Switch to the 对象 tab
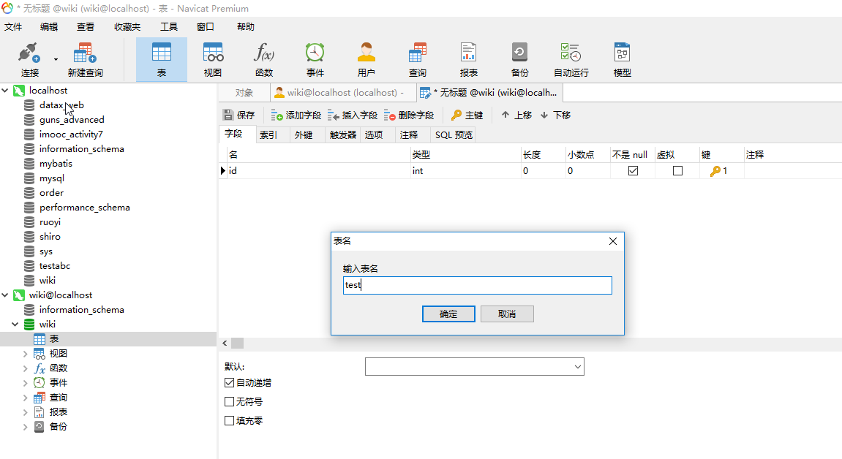The height and width of the screenshot is (459, 842). point(244,93)
